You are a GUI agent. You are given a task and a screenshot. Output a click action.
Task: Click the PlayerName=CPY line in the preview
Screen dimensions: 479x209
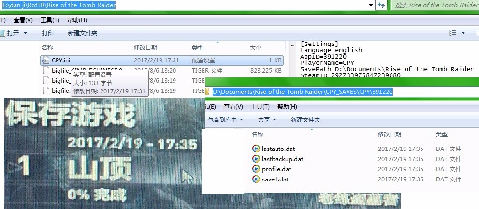pos(327,63)
